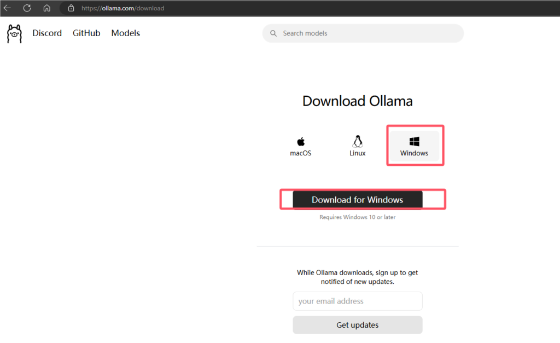Click the 'While Ollama downloads, sign up' text
Viewport: 560px width, 343px height.
point(358,277)
